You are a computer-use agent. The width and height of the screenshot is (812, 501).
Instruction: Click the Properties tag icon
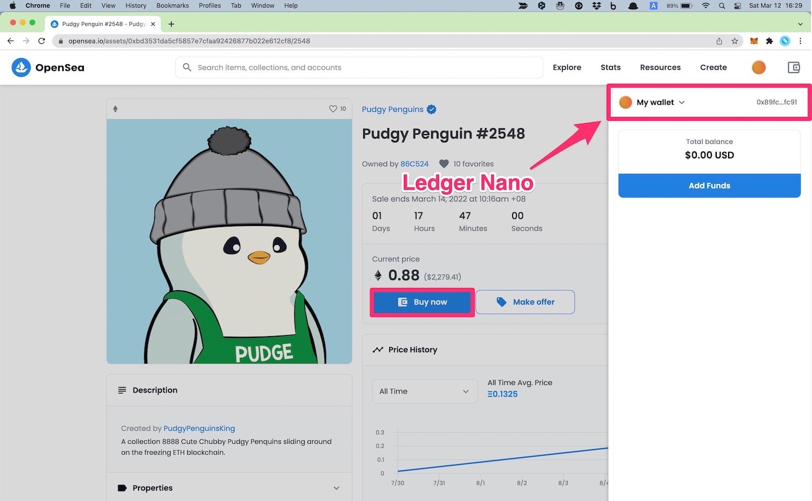pos(122,488)
